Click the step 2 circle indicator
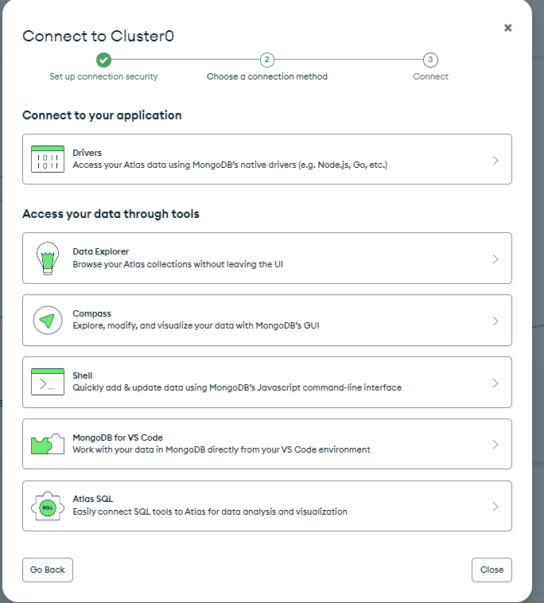 (266, 60)
